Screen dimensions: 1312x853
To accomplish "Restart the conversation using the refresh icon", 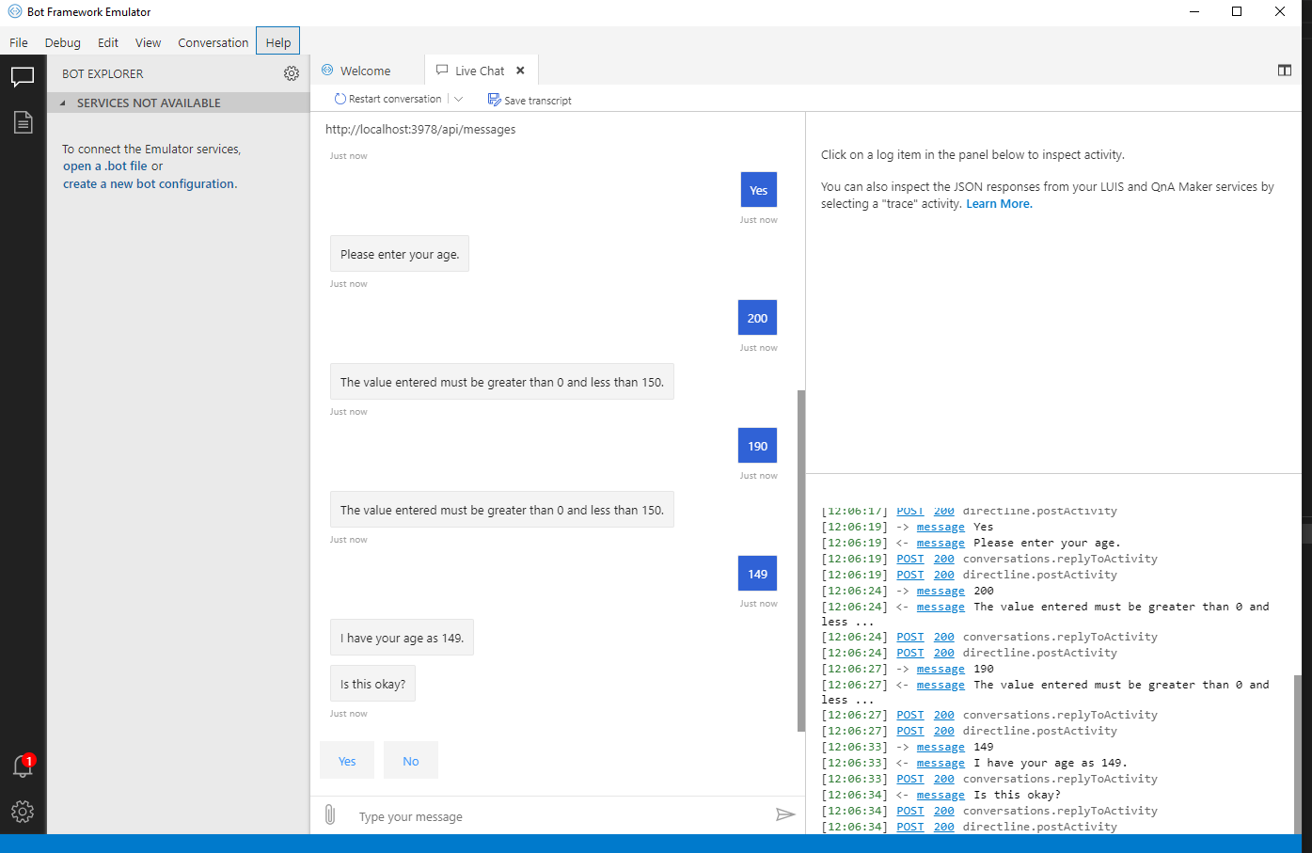I will pos(340,98).
